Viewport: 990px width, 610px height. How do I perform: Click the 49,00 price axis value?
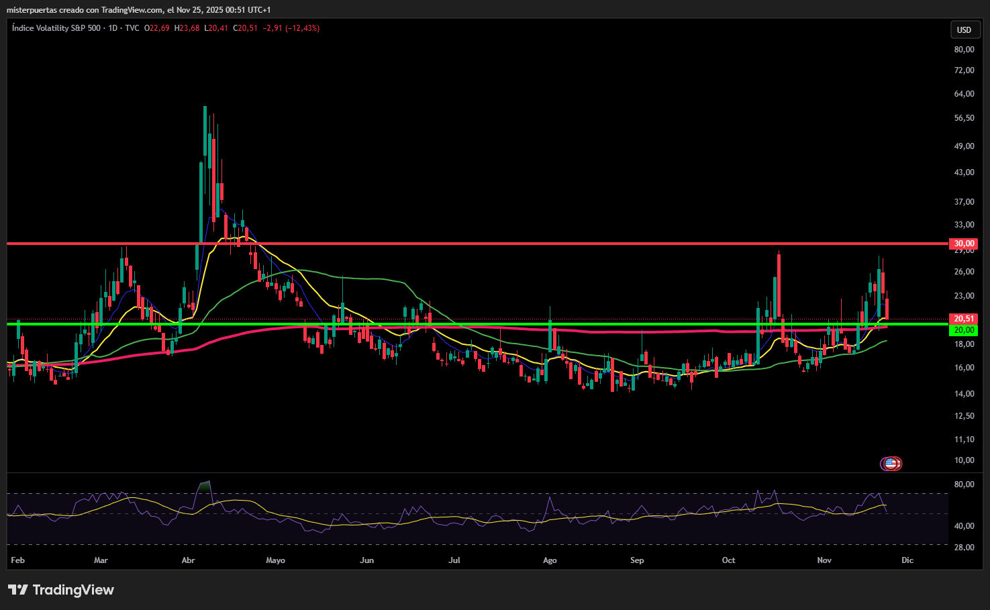[x=964, y=146]
